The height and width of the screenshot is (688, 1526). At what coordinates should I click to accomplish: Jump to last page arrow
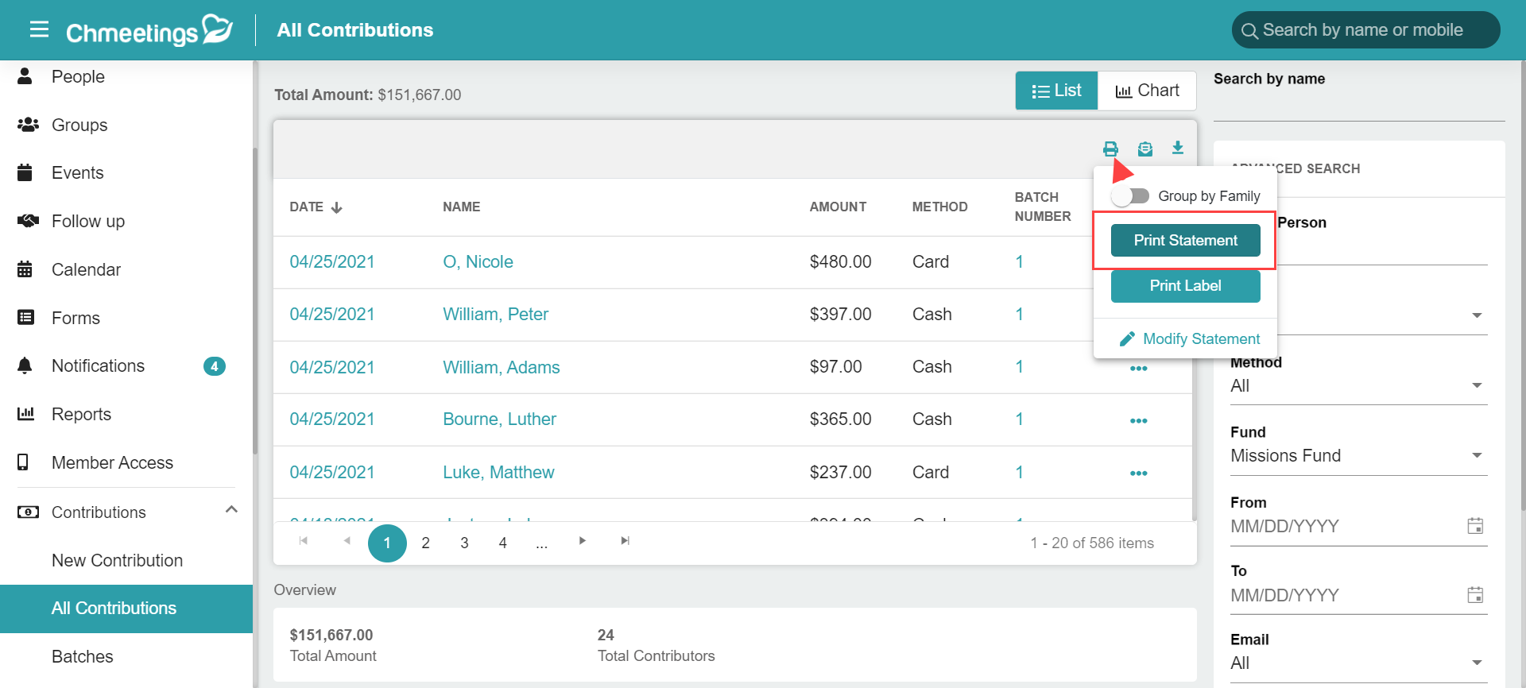coord(626,541)
